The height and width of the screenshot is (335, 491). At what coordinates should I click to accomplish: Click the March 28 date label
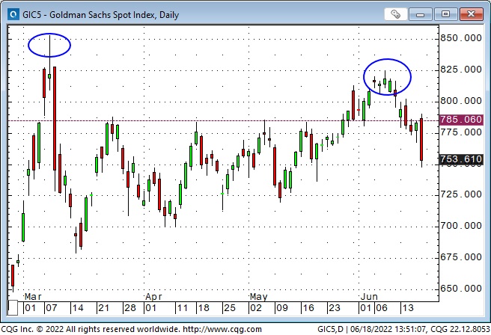130,308
